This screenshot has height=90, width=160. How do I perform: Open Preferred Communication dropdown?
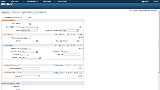78,30
